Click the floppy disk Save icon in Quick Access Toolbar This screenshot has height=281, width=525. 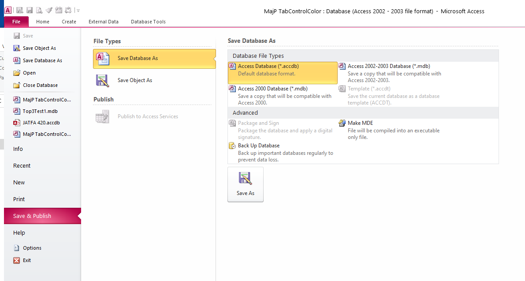point(30,11)
